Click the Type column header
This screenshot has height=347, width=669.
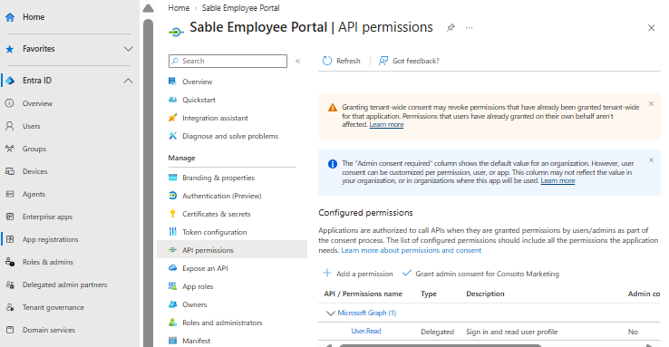(429, 294)
